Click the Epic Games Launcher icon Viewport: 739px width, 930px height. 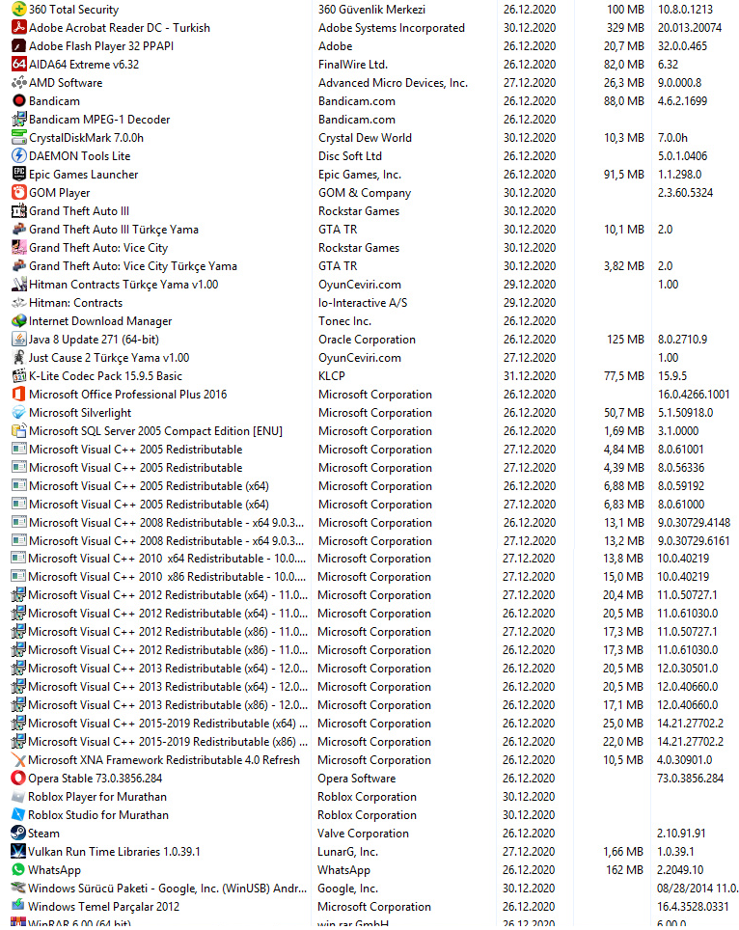pyautogui.click(x=19, y=175)
